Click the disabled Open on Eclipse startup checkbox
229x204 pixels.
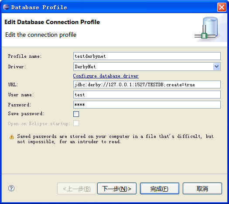pos(76,123)
